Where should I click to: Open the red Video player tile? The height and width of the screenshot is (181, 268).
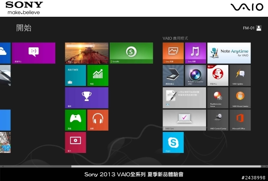[75, 142]
